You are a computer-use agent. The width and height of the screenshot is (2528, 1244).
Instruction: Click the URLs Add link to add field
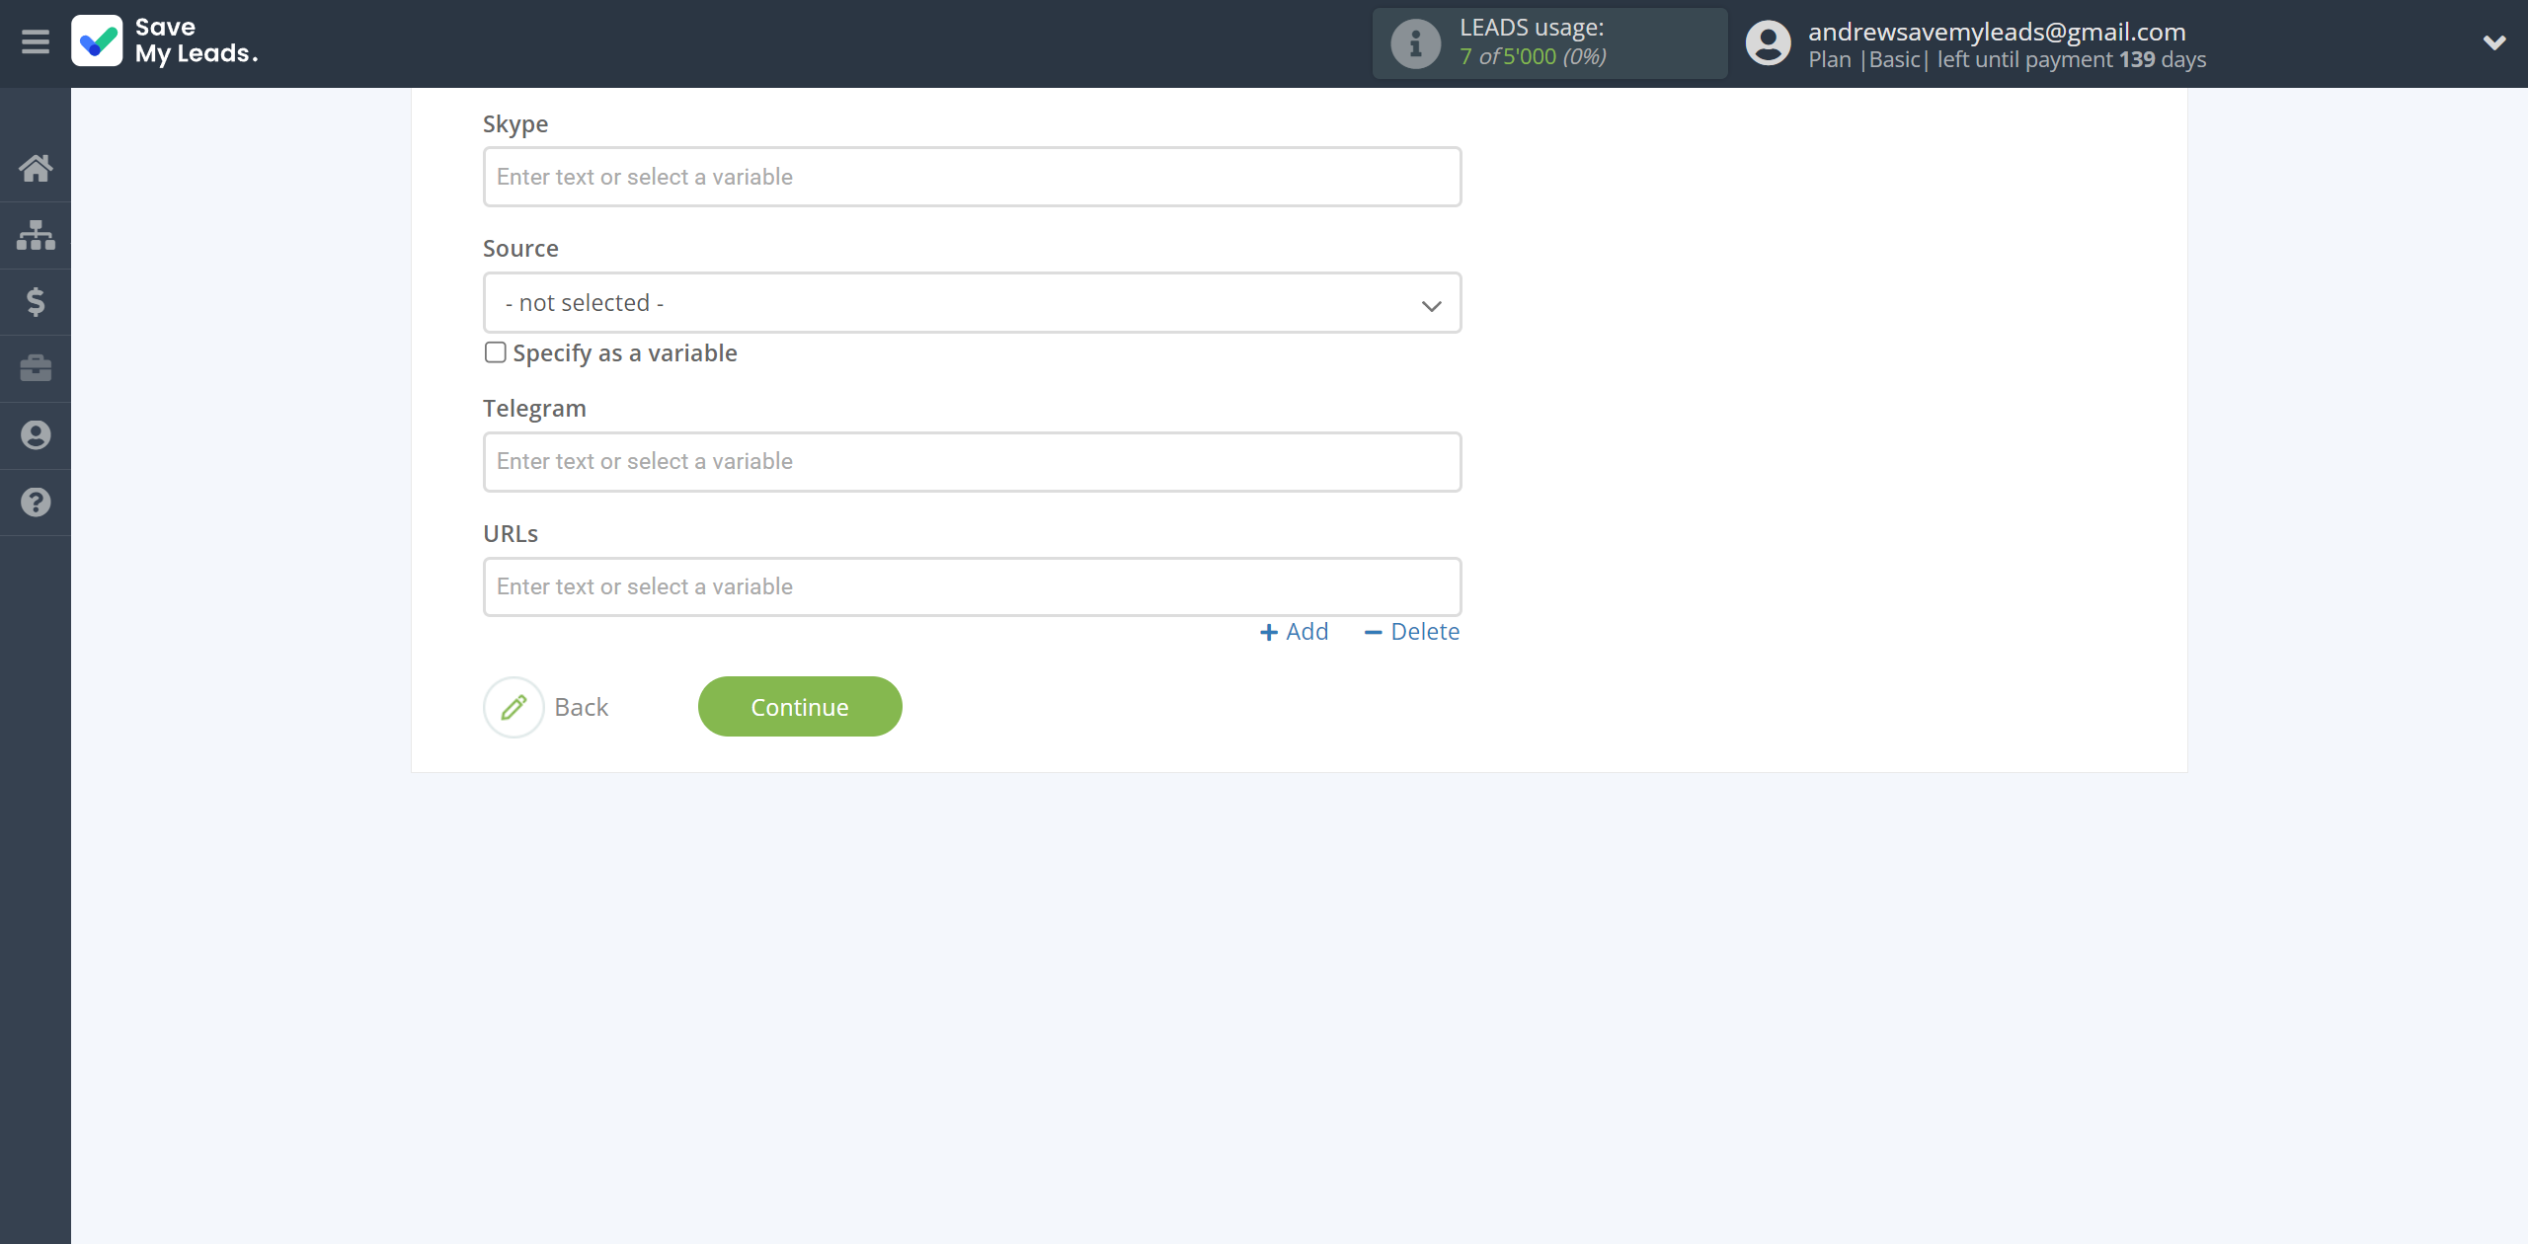click(1295, 630)
